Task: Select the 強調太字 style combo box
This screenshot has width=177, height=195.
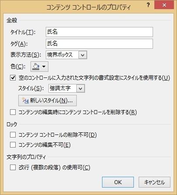Action: pos(67,88)
